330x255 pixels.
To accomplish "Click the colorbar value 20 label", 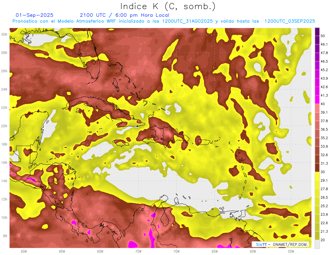I will coord(323,240).
